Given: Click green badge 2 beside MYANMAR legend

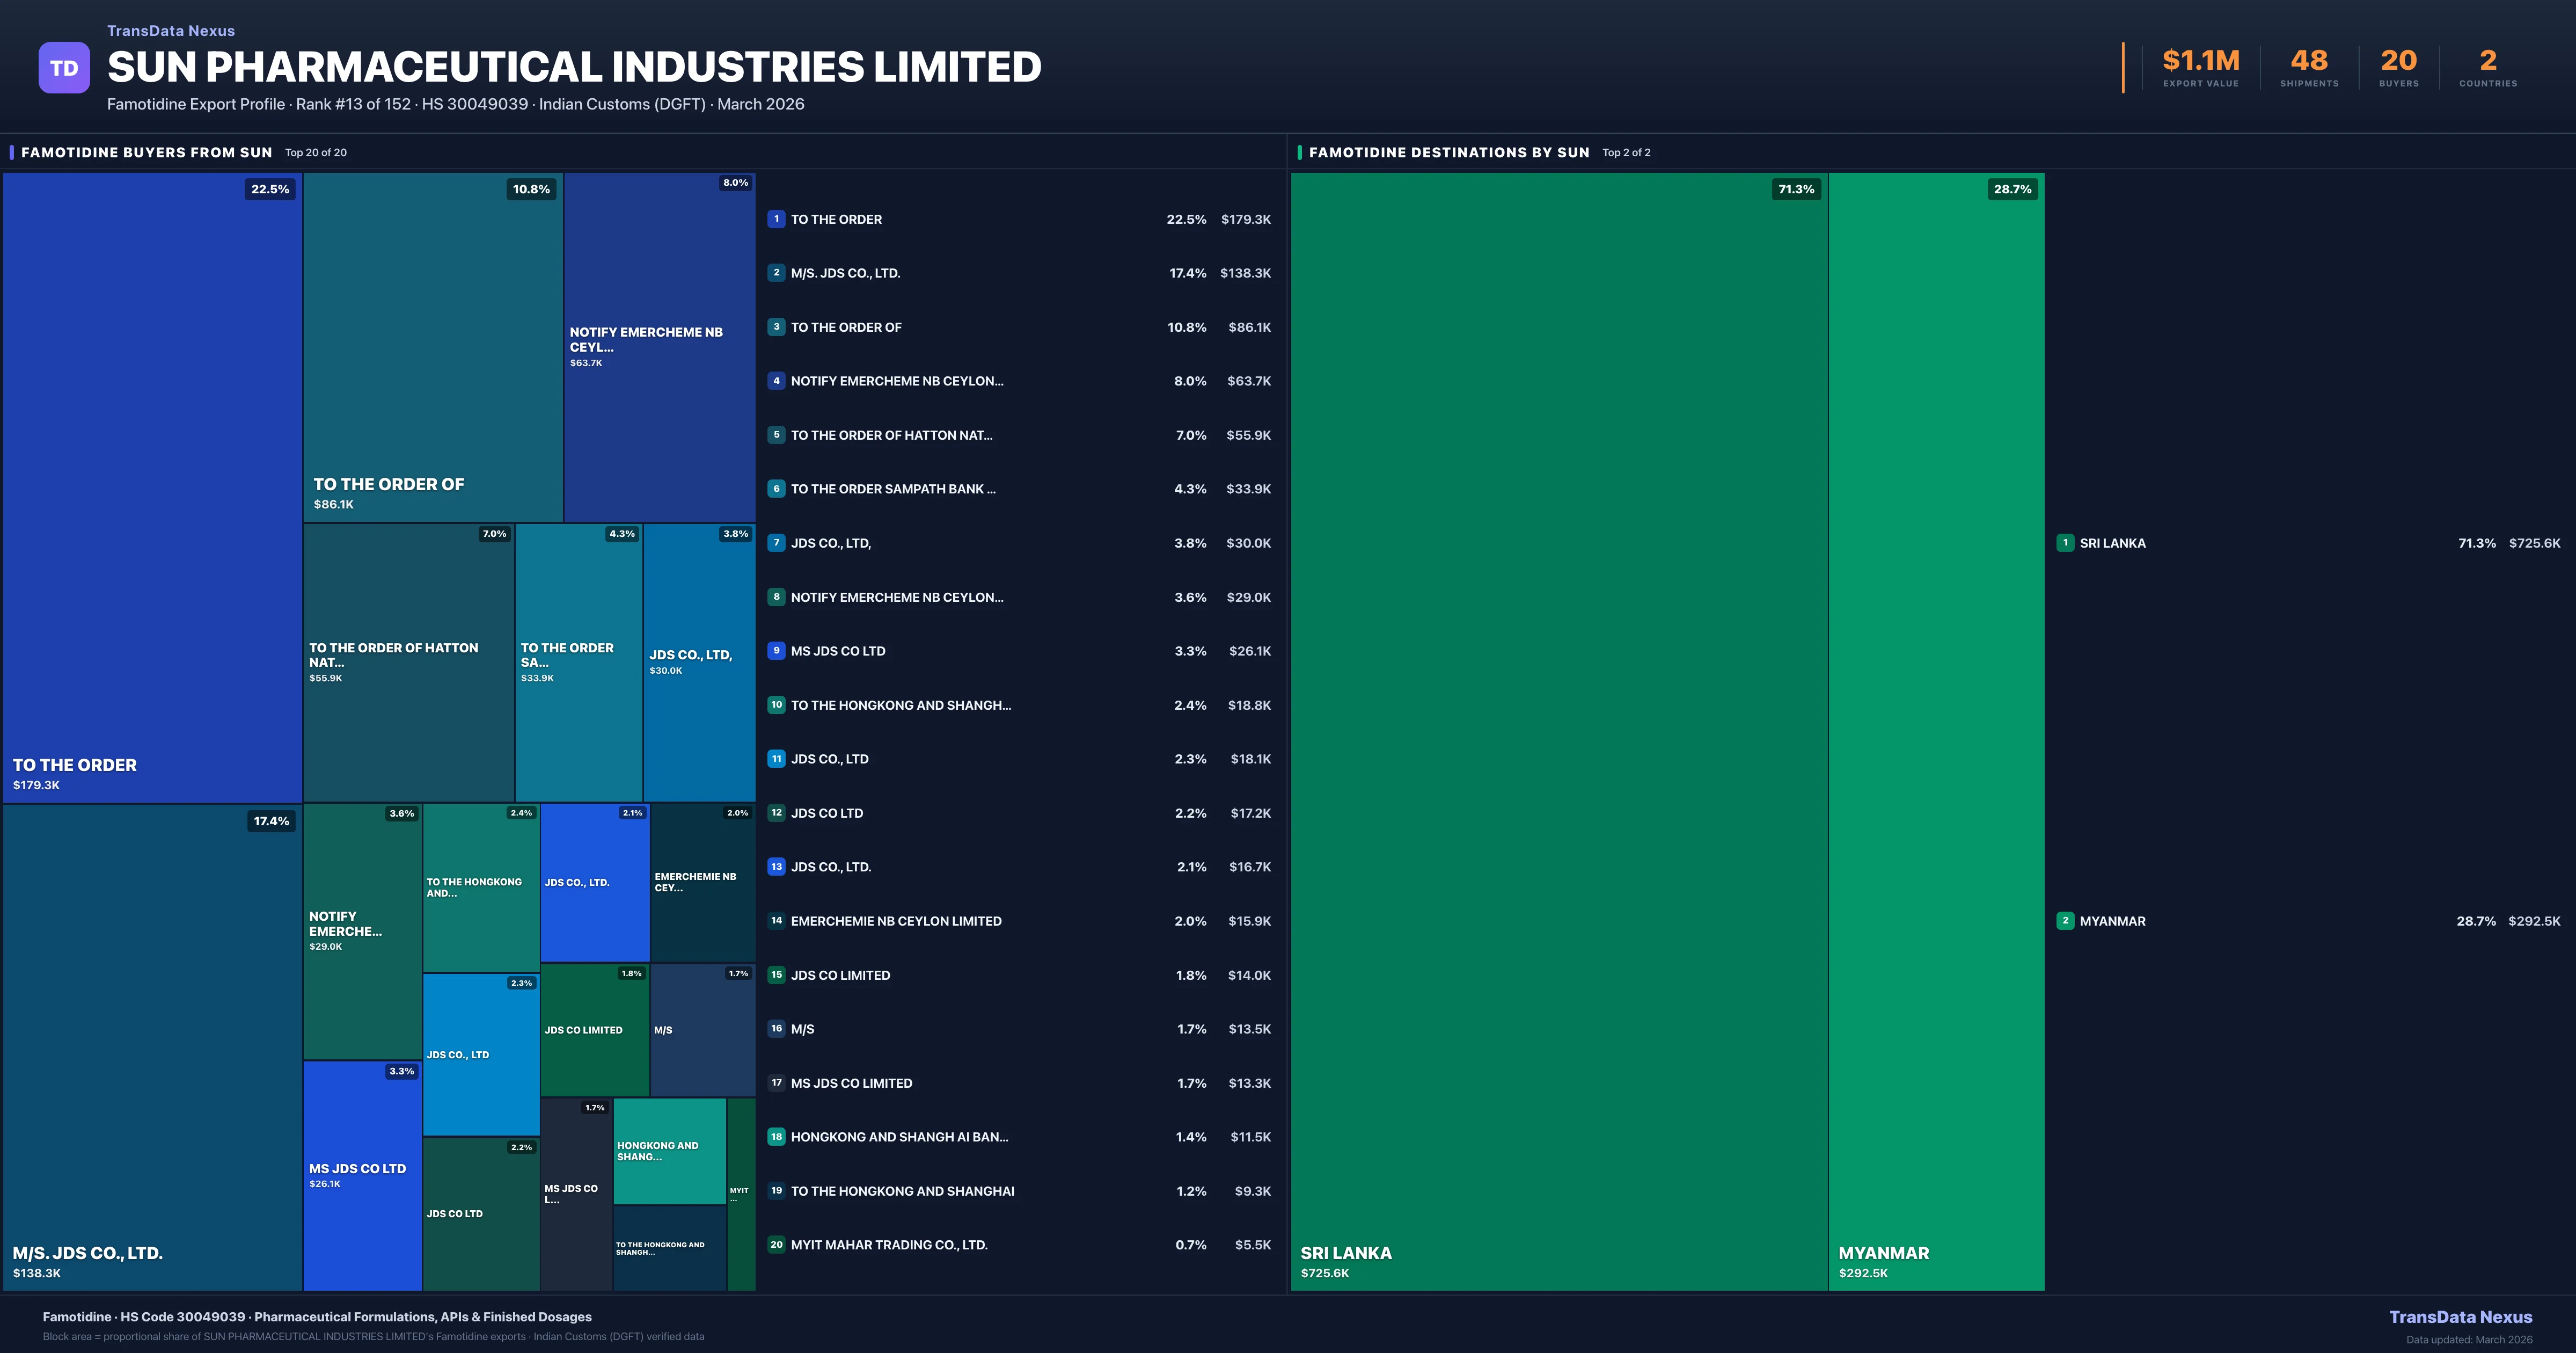Looking at the screenshot, I should [x=2065, y=921].
